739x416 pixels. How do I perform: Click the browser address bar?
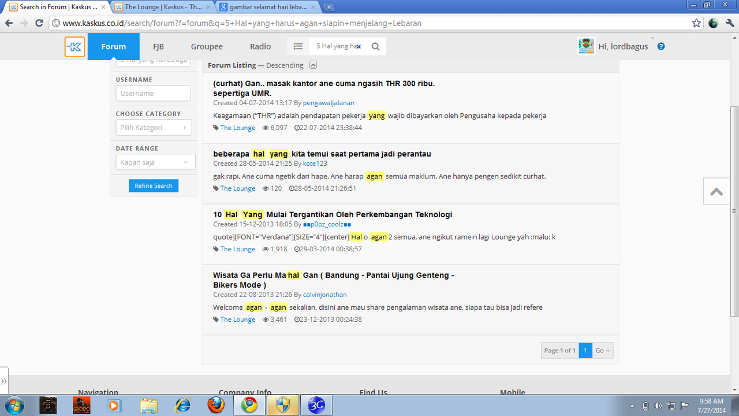point(369,23)
